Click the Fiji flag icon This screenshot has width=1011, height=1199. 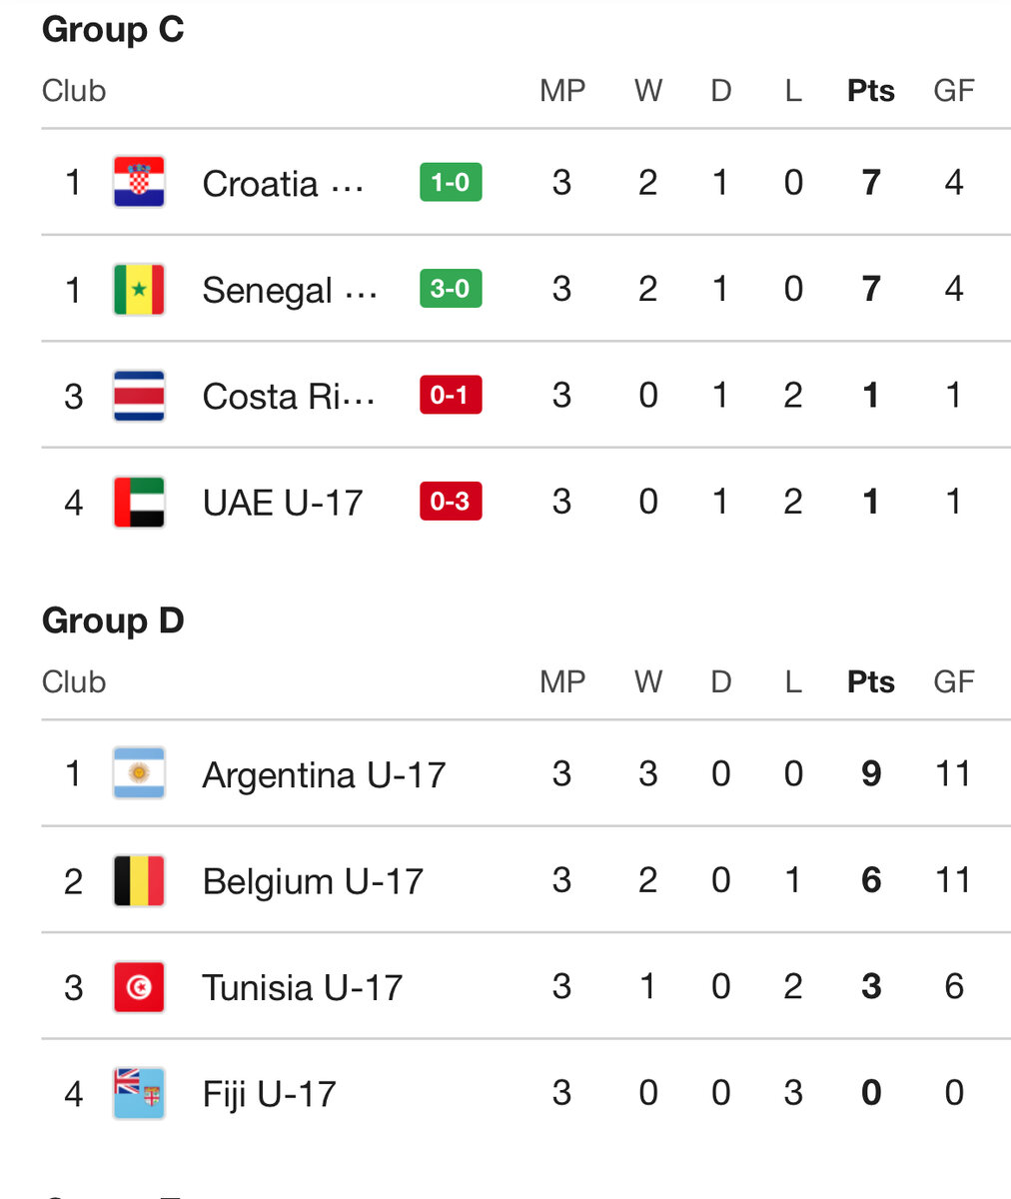pos(139,1093)
